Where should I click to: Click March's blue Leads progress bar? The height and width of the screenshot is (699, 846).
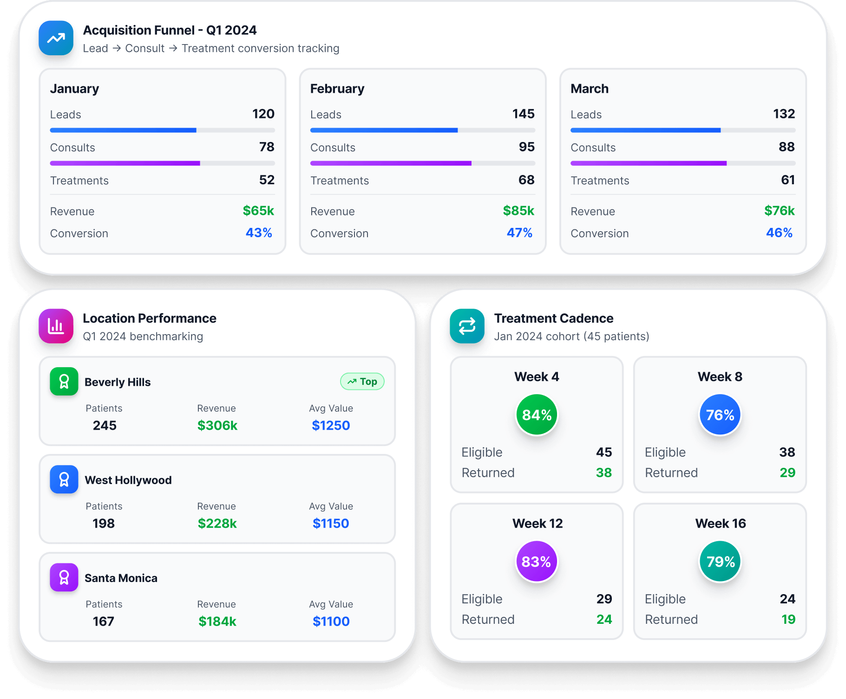click(x=645, y=130)
